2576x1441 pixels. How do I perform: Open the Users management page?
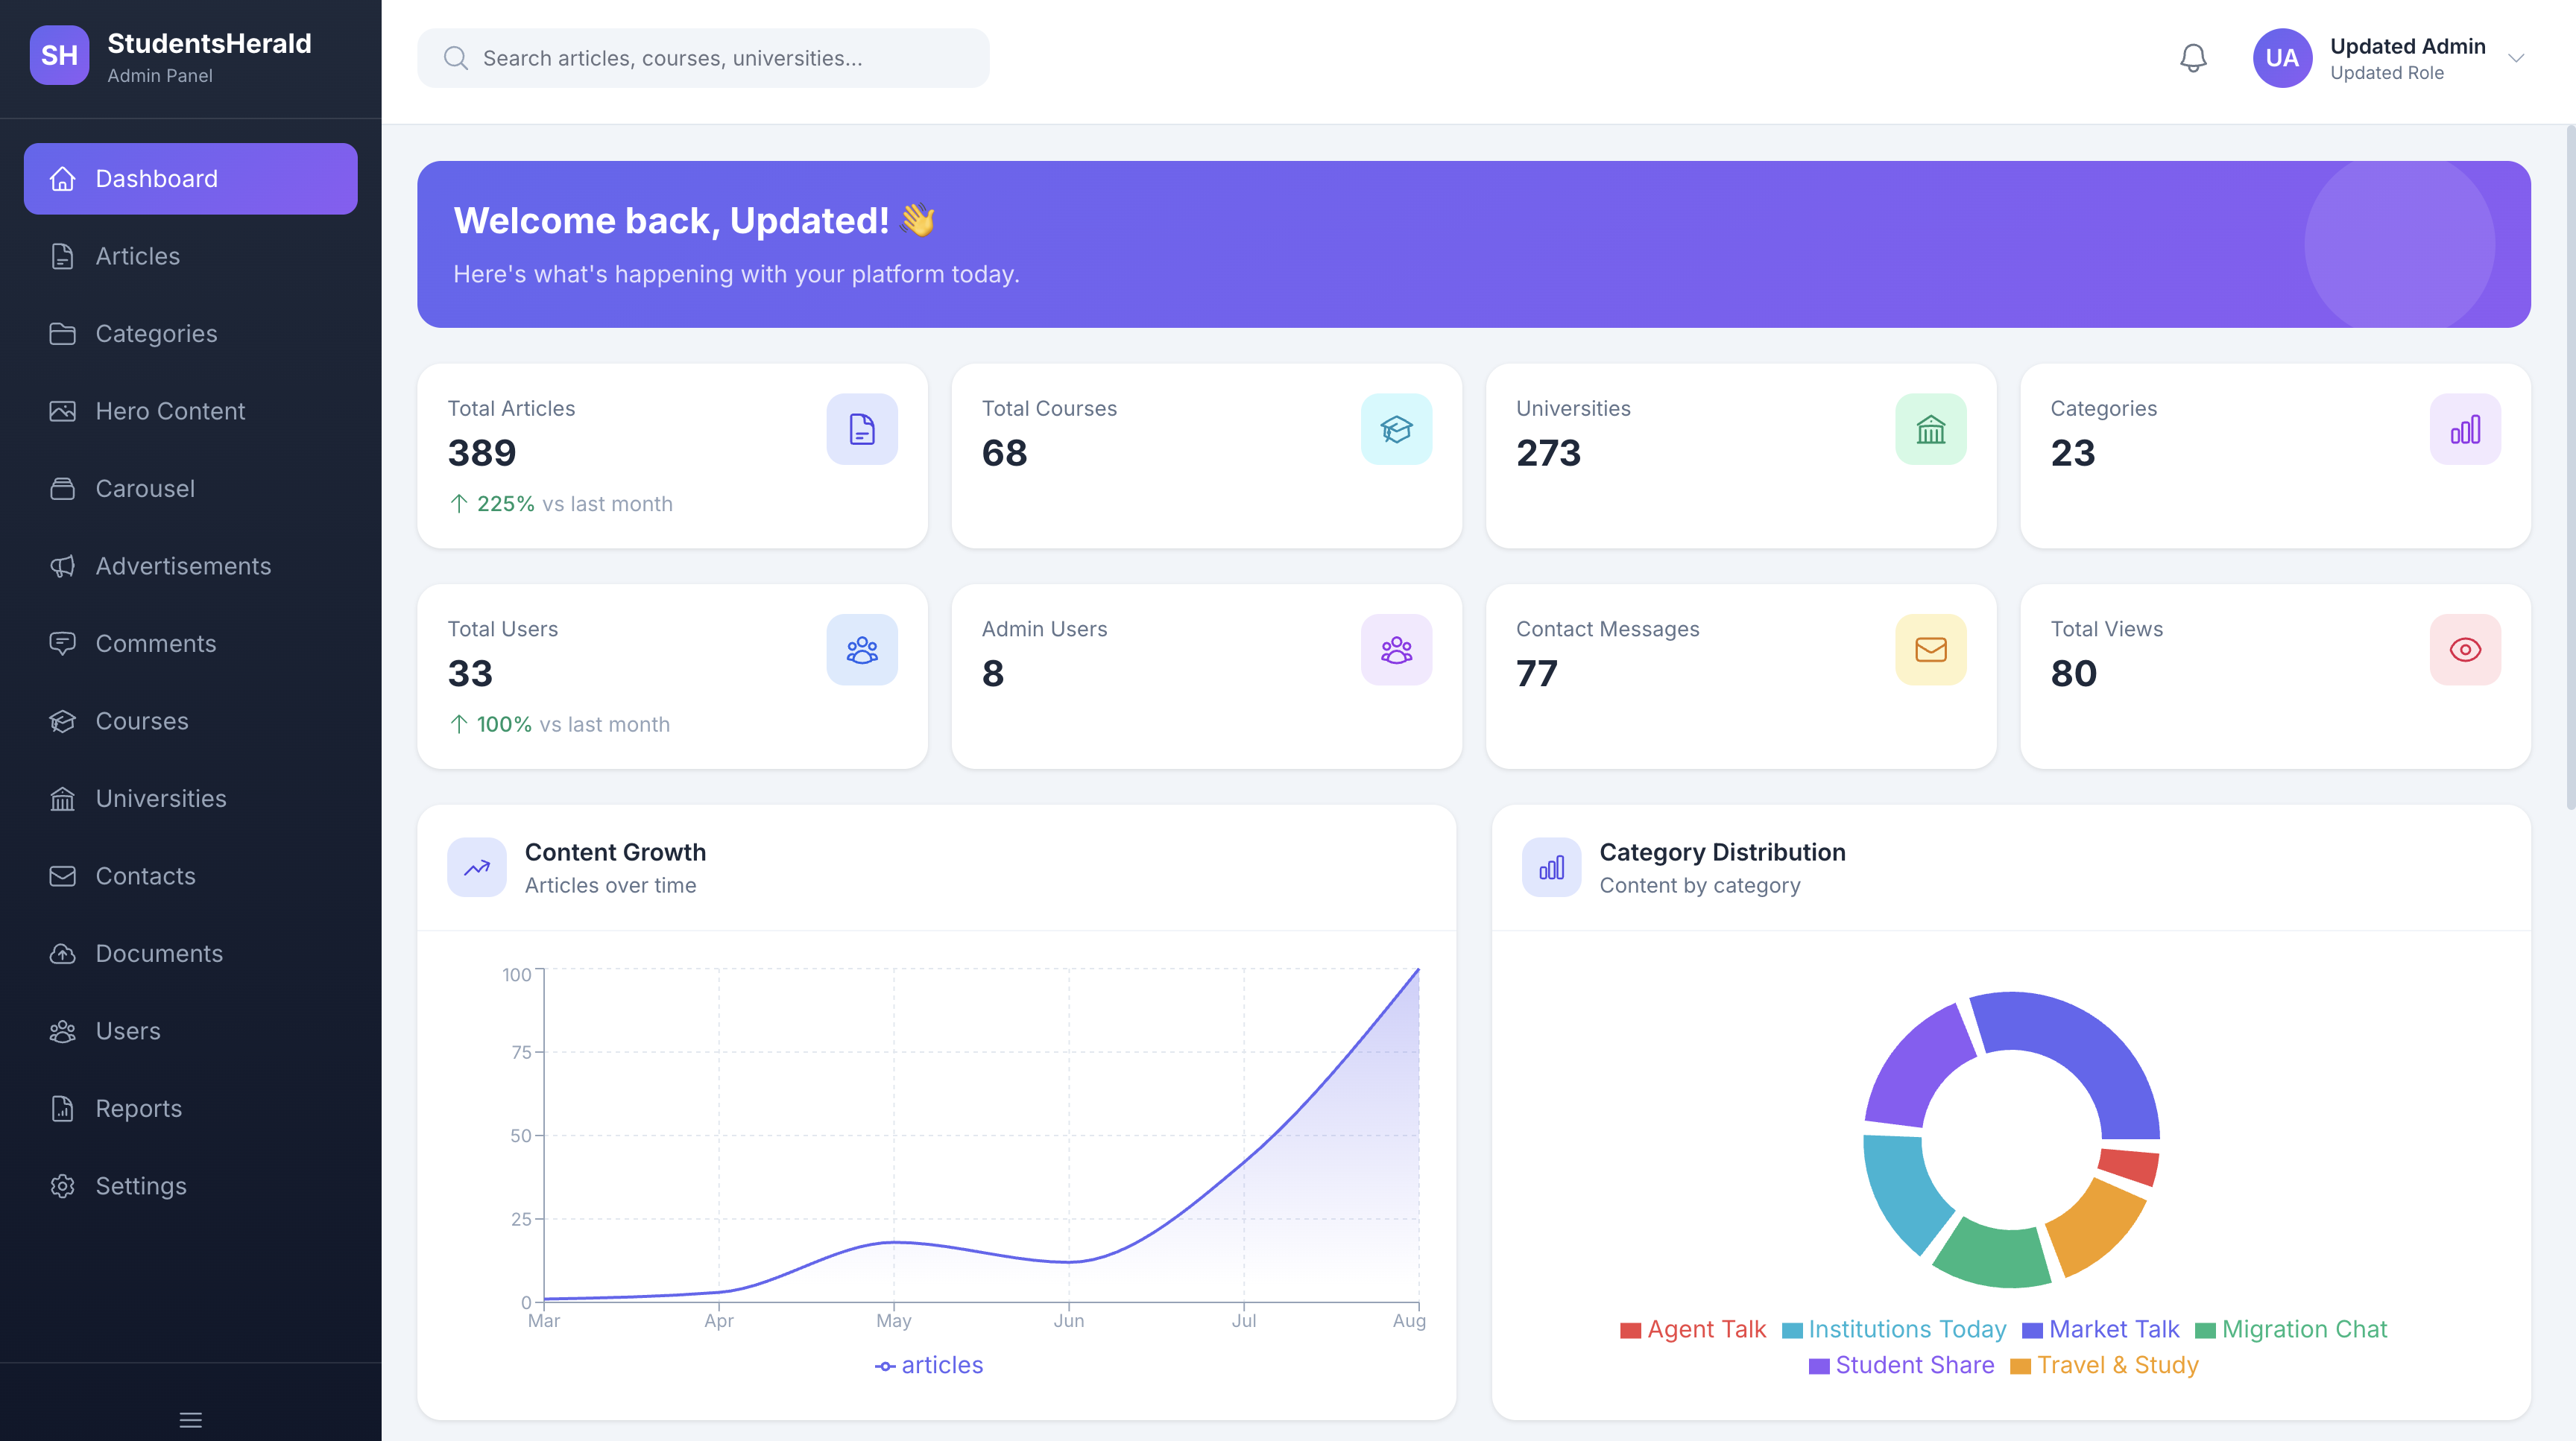(190, 1030)
